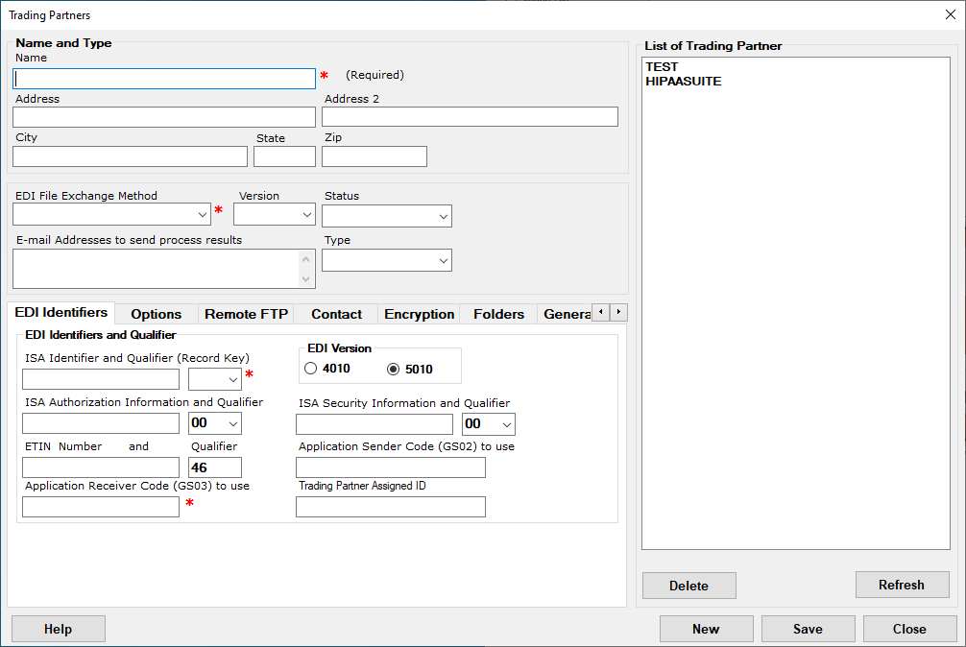The height and width of the screenshot is (647, 966).
Task: Click the ETIN Qualifier field showing 46
Action: [x=215, y=467]
